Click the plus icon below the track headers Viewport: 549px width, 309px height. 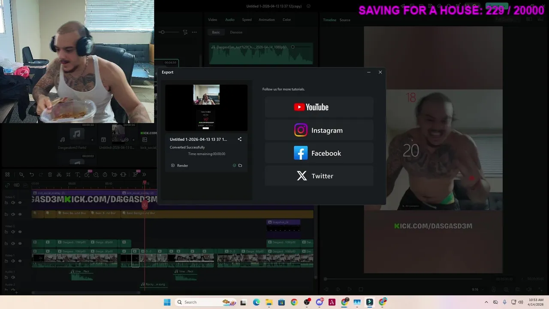pos(16,292)
